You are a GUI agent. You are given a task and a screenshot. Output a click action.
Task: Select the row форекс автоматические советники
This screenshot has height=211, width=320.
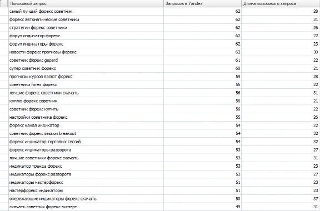coord(160,19)
